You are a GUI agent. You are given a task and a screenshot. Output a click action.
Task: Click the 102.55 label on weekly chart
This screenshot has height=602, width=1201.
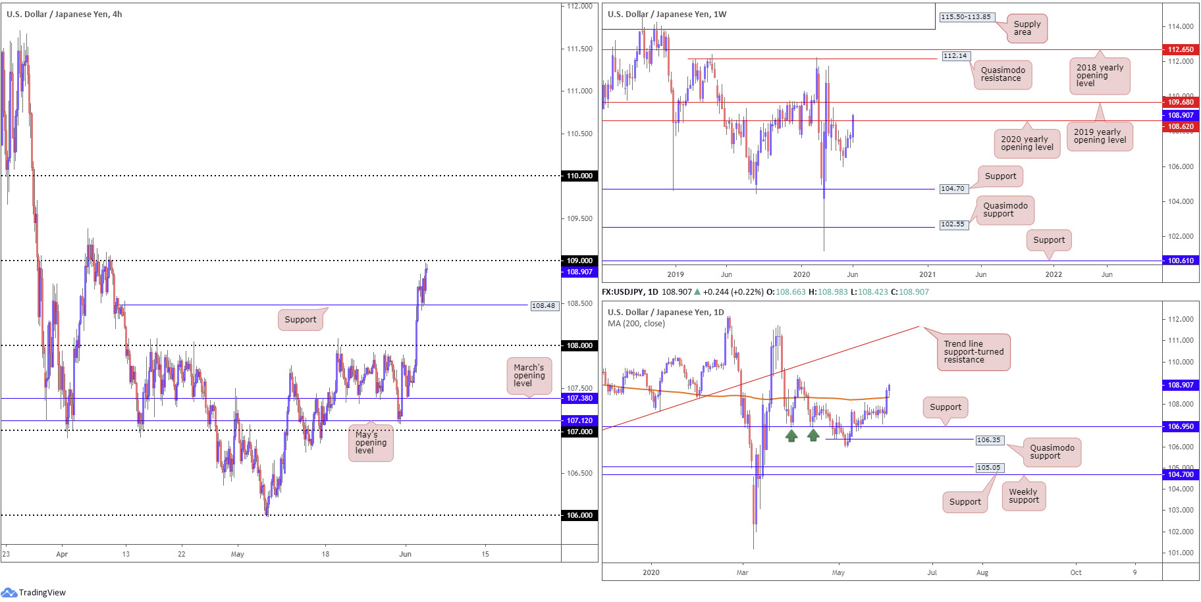pos(953,224)
